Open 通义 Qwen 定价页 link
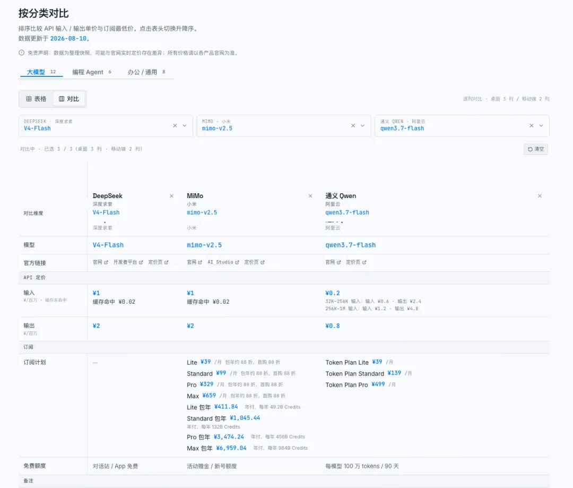573x488 pixels. (356, 262)
